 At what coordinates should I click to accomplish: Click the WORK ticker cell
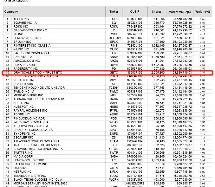[114, 180]
